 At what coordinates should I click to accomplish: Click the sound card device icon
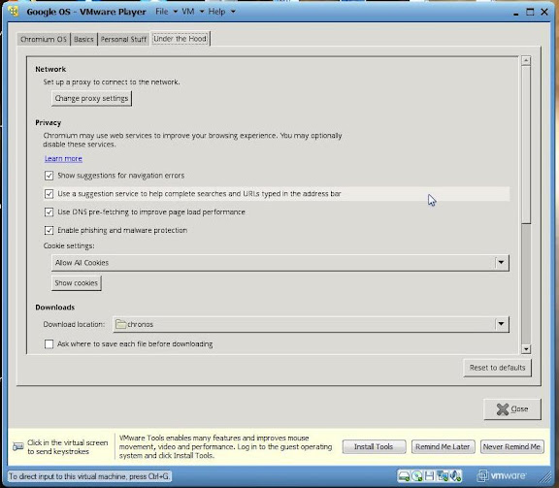(x=455, y=476)
